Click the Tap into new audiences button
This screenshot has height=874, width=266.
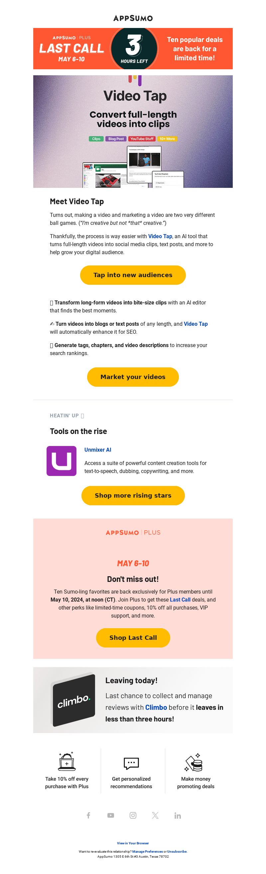(133, 275)
